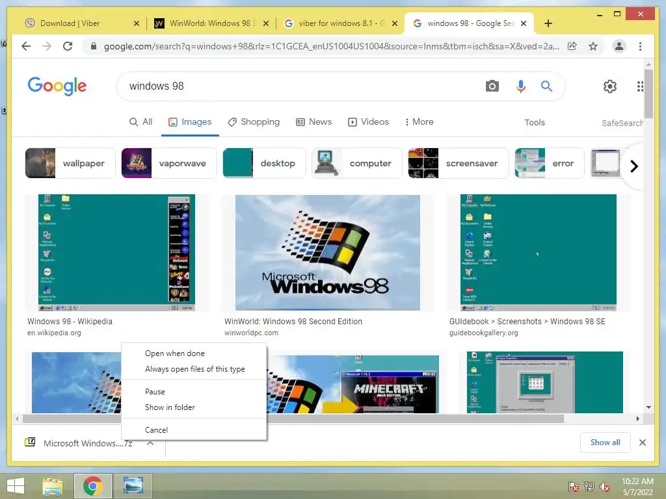
Task: Toggle the download item chevron menu
Action: coord(150,443)
